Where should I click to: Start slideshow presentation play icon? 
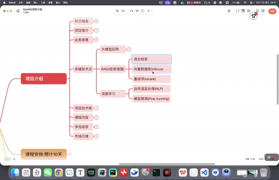tap(249, 11)
